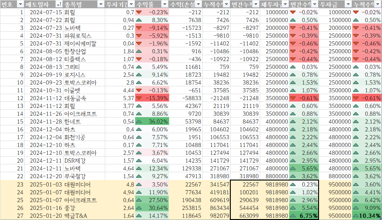
Task: Click green up arrow beside bold 10,34%
Action: pos(356,216)
